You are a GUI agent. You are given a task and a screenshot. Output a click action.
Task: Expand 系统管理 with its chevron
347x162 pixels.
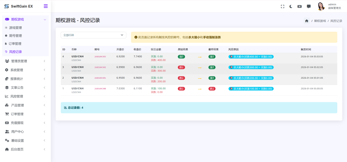pos(44,70)
